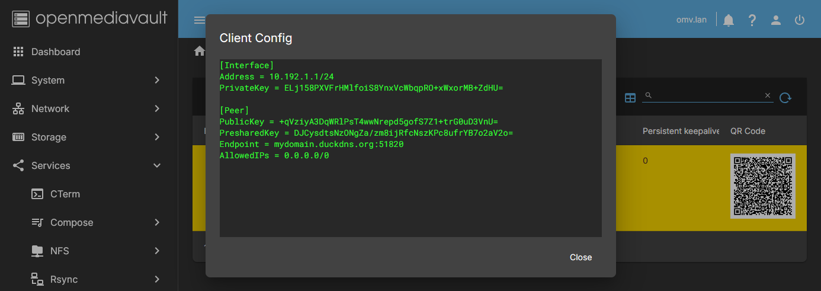Open the CTerm service page

point(65,194)
